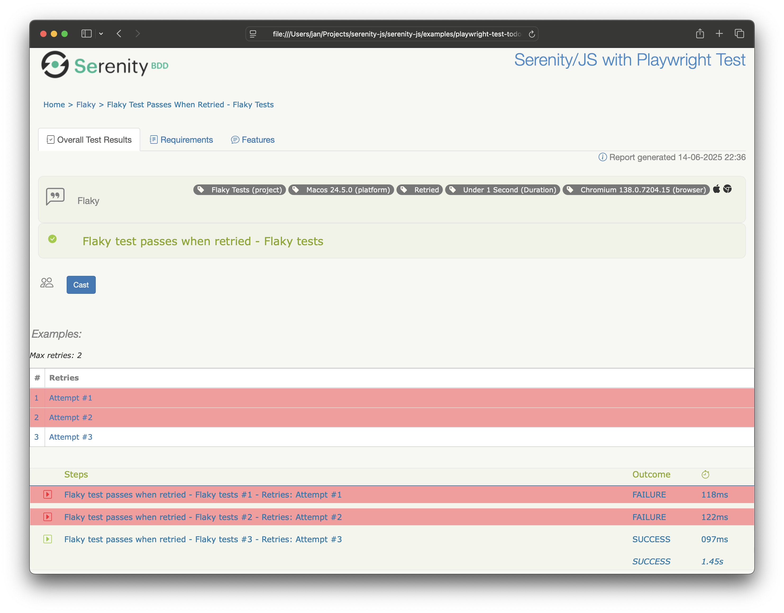Open sidebar options dropdown chevron
Viewport: 784px width, 613px height.
coord(101,34)
